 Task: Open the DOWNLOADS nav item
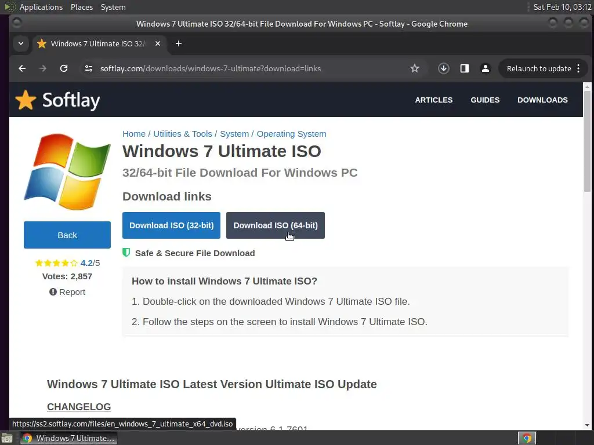click(x=542, y=100)
